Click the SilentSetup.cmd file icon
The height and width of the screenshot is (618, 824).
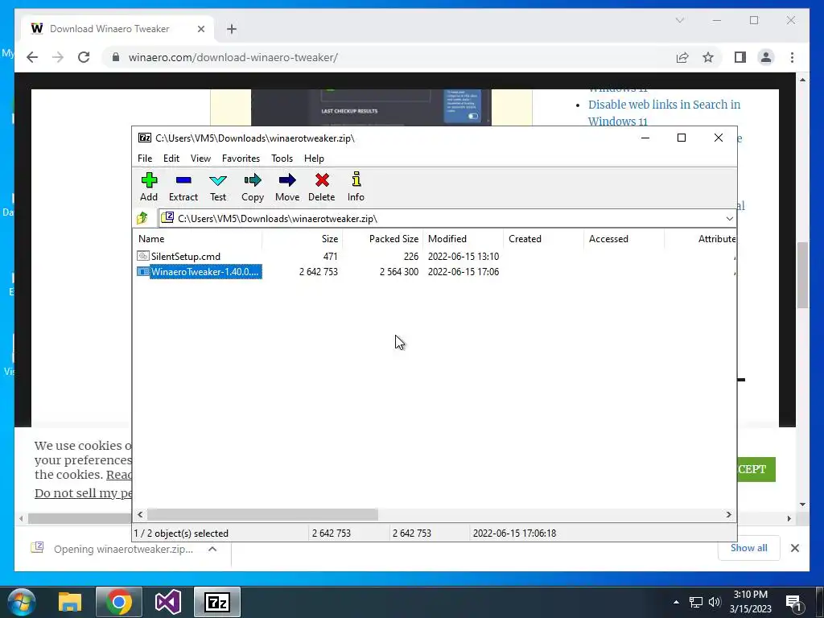tap(143, 256)
